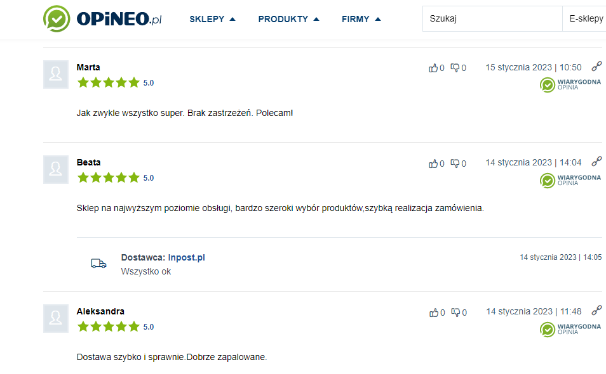This screenshot has height=374, width=606.
Task: Open Beata's profile avatar
Action: click(x=56, y=169)
